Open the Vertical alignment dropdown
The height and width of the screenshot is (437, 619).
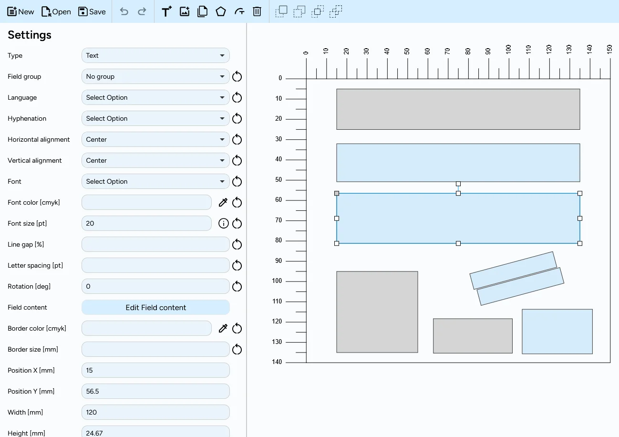pos(155,160)
